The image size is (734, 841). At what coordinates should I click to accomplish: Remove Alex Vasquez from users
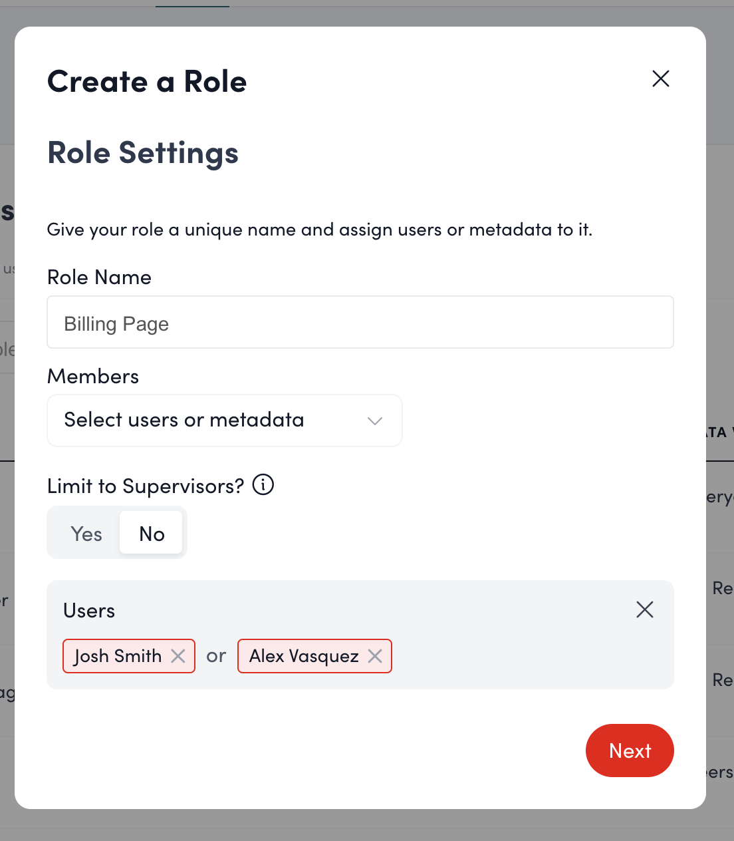click(x=375, y=656)
